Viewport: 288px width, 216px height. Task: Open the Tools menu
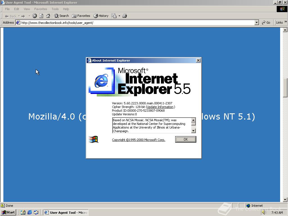coord(55,9)
